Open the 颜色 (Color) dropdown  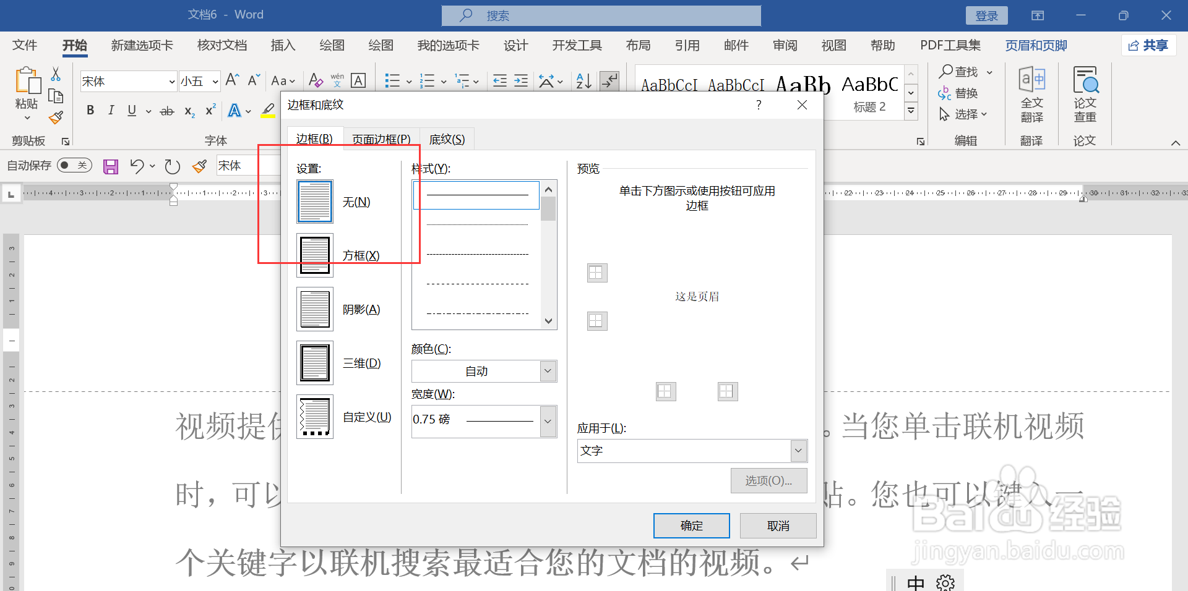tap(547, 371)
